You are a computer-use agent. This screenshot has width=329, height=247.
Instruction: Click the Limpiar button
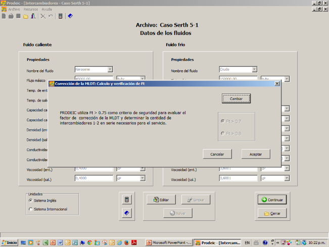196,200
